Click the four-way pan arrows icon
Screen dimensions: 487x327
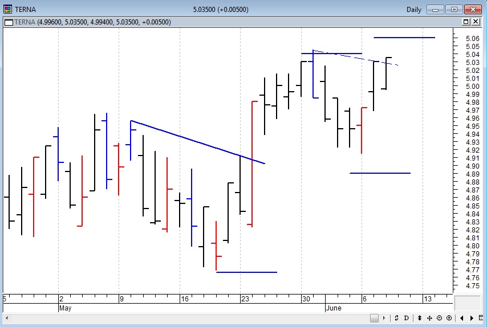(x=429, y=318)
